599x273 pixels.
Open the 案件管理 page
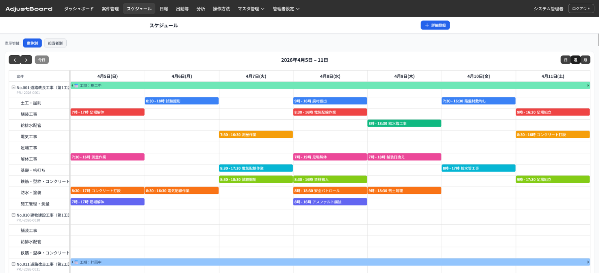(x=110, y=9)
